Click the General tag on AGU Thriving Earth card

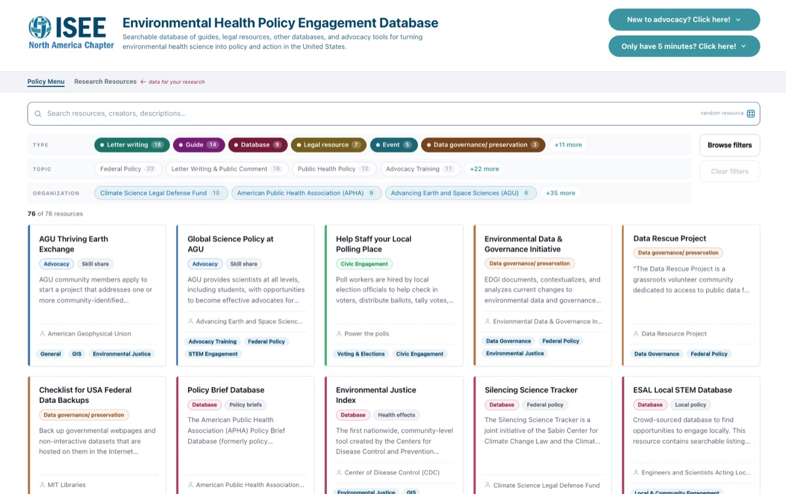(x=50, y=354)
